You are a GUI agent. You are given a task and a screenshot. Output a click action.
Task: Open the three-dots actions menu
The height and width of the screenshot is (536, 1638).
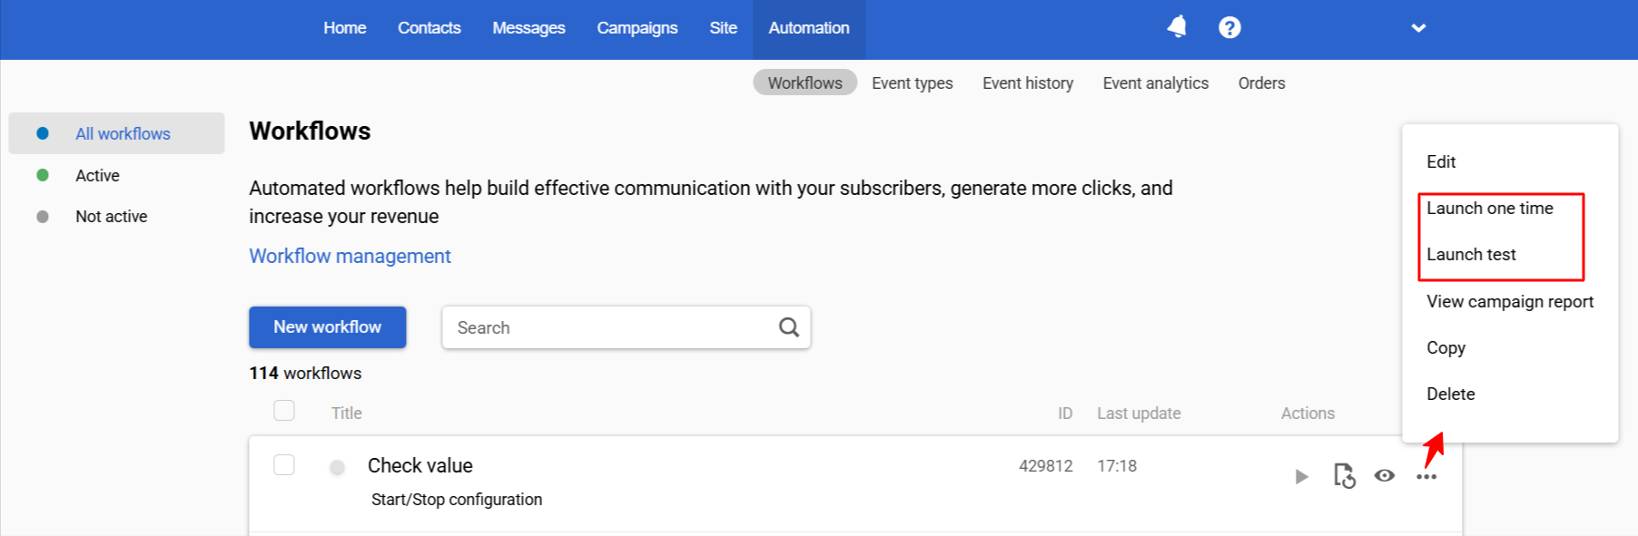(1426, 476)
